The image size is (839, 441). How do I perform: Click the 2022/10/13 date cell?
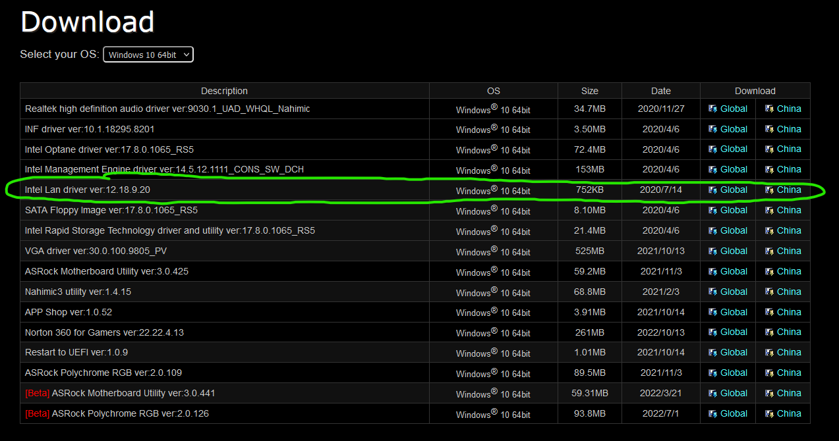[661, 332]
